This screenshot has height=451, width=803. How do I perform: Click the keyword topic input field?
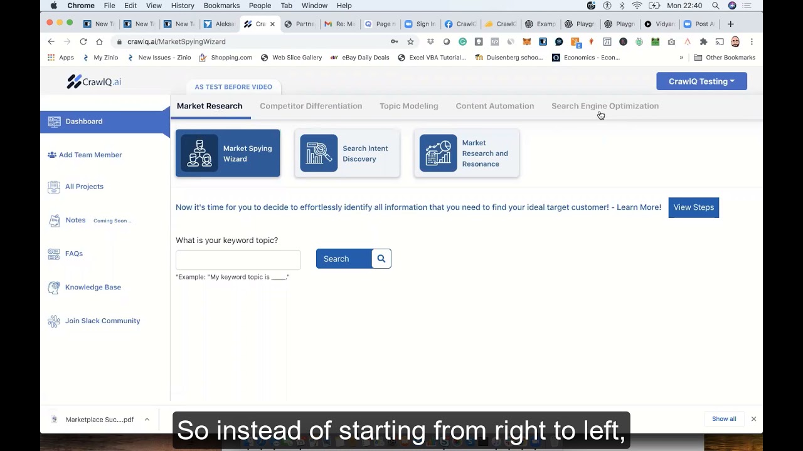coord(238,259)
